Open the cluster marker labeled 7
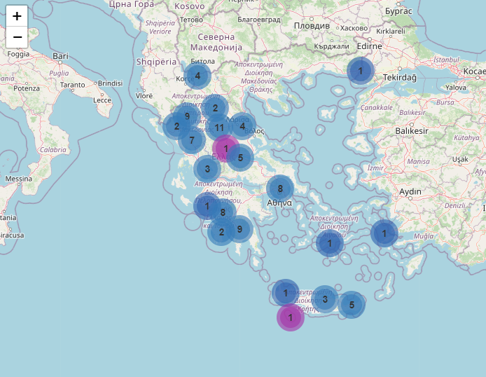The height and width of the screenshot is (377, 486). (x=191, y=141)
